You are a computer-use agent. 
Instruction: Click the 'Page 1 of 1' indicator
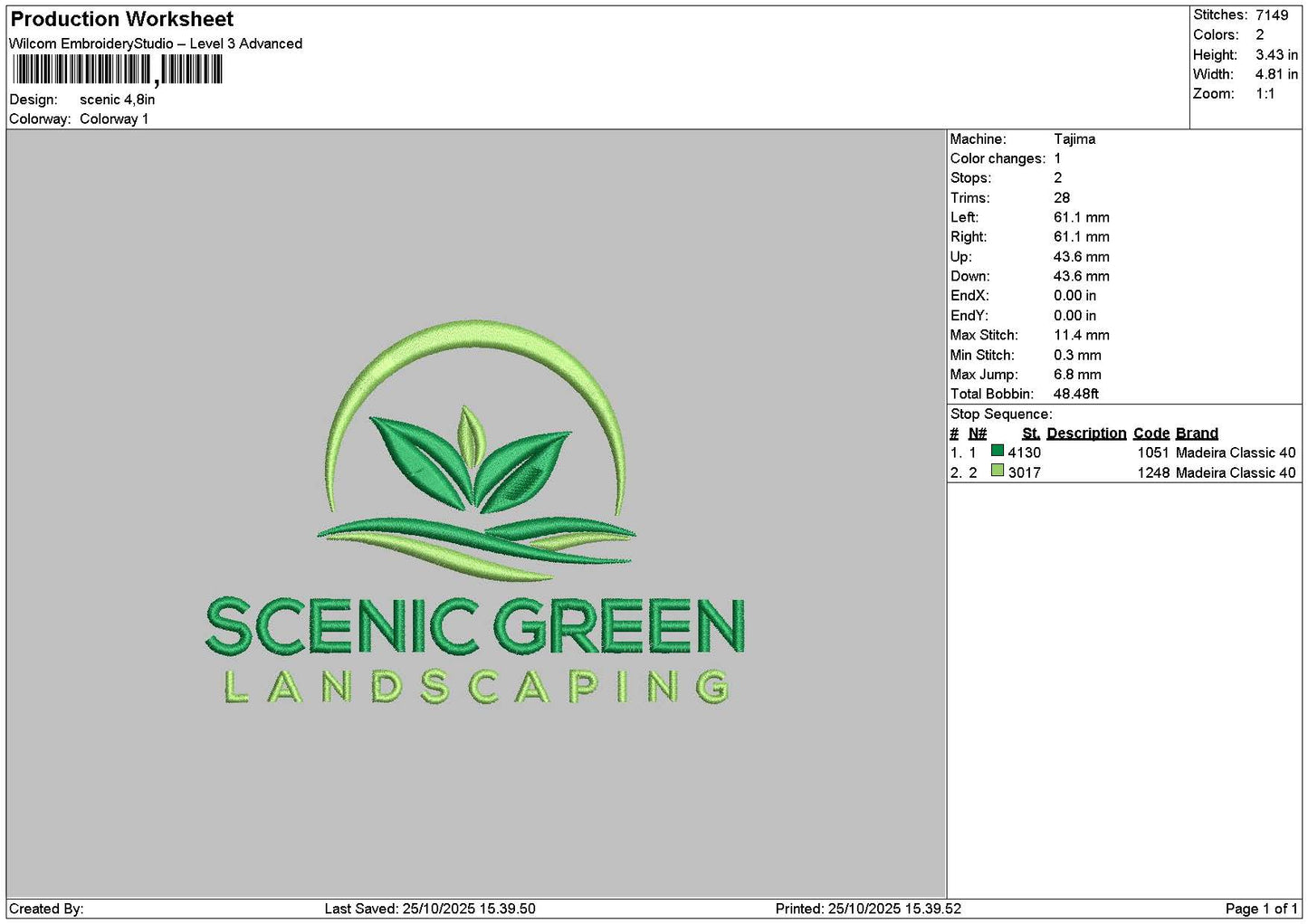[x=1261, y=909]
